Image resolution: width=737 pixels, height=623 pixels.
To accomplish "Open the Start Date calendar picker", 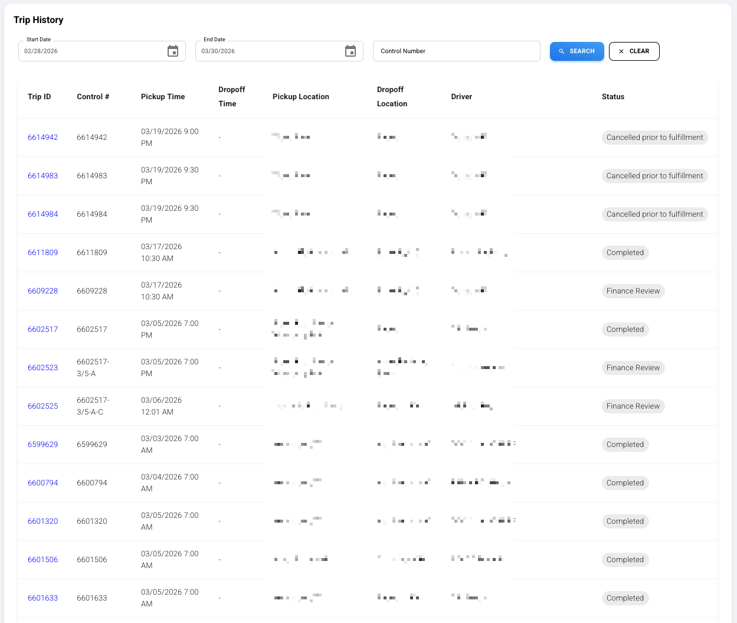I will point(173,51).
